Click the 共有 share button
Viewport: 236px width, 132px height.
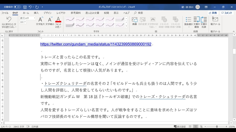pyautogui.click(x=213, y=13)
